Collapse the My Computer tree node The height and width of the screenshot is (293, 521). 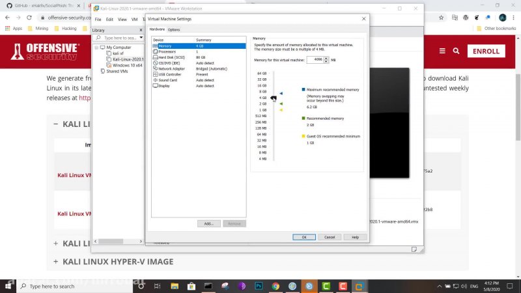click(x=96, y=48)
